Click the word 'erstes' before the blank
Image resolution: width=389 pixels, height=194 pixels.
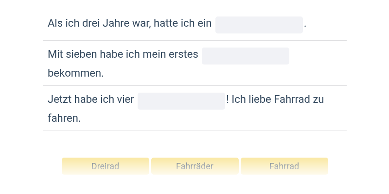(x=183, y=54)
